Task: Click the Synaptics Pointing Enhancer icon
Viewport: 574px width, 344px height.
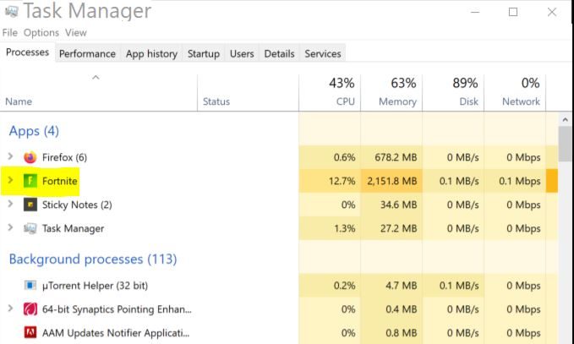Action: coord(30,309)
